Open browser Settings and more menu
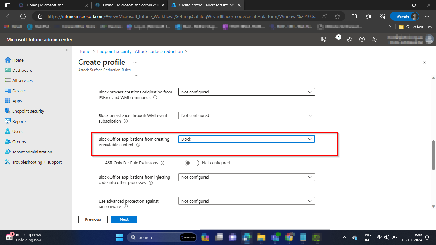 (427, 16)
